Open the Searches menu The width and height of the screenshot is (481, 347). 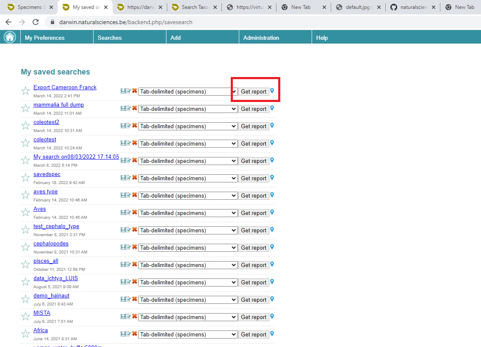[110, 38]
